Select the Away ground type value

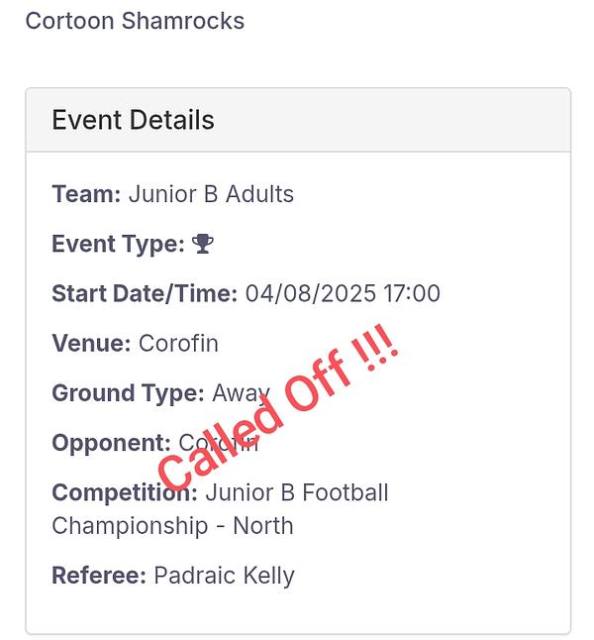(239, 393)
